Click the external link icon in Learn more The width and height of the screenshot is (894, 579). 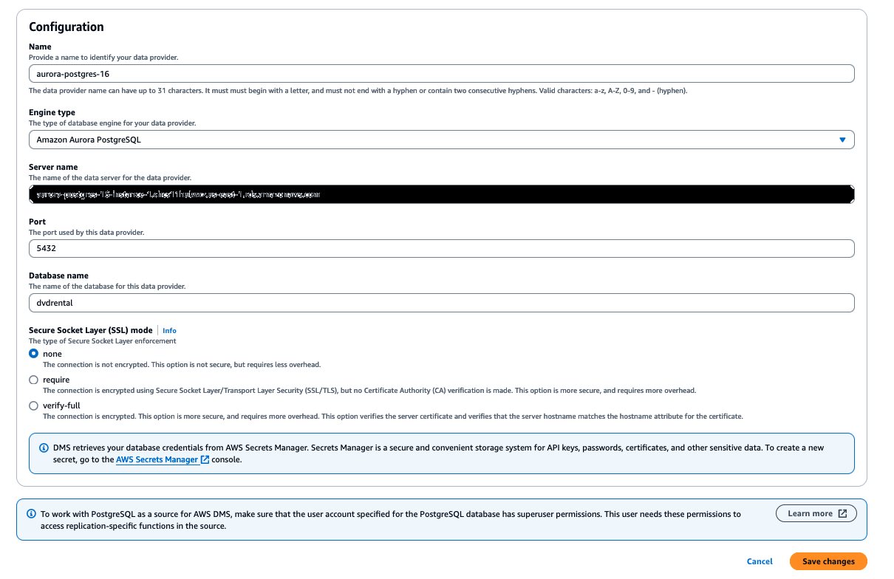point(842,513)
